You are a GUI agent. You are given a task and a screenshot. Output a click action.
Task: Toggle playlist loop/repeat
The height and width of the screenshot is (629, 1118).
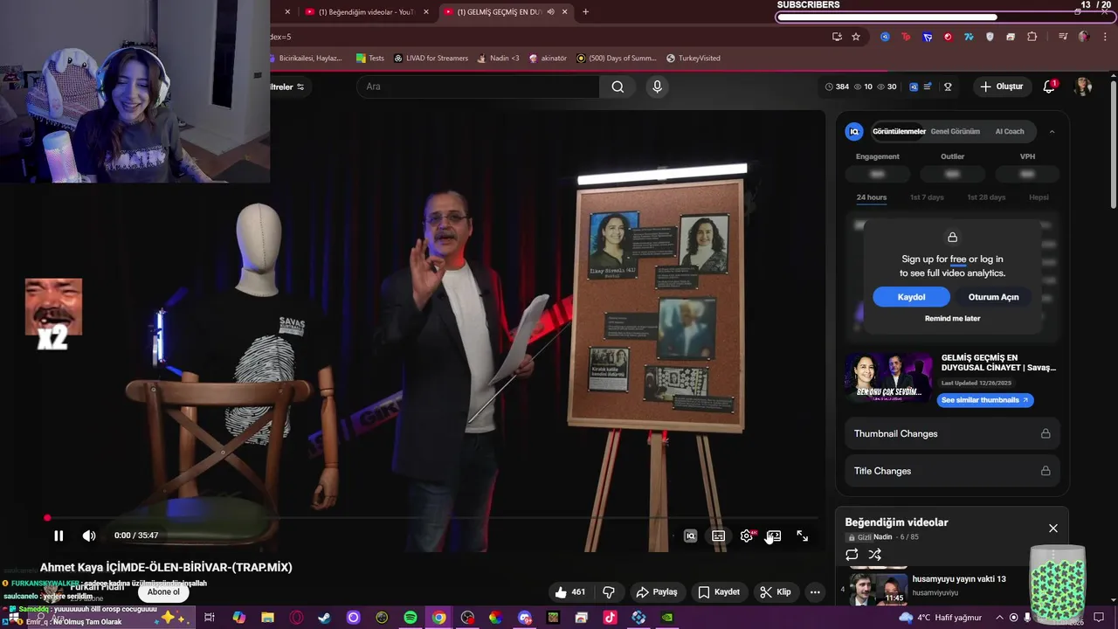coord(852,555)
